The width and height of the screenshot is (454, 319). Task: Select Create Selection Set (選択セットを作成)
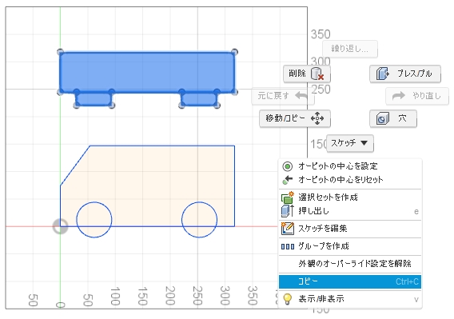click(350, 197)
